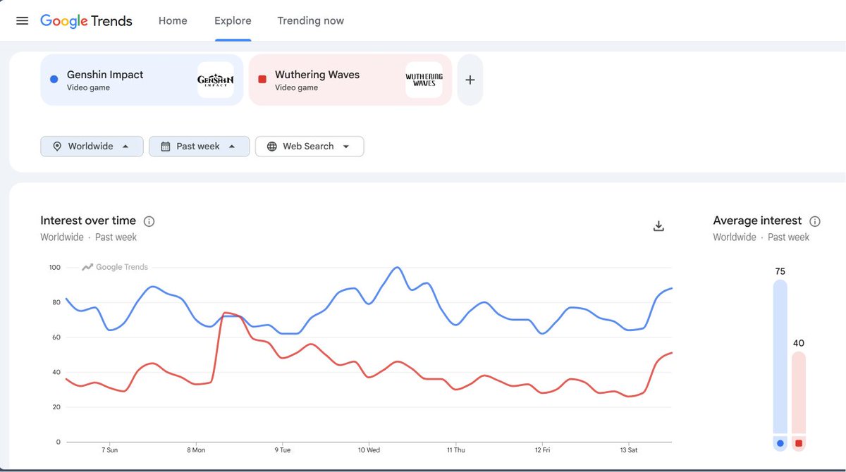
Task: Click the calendar icon in Past week filter
Action: [x=166, y=147]
